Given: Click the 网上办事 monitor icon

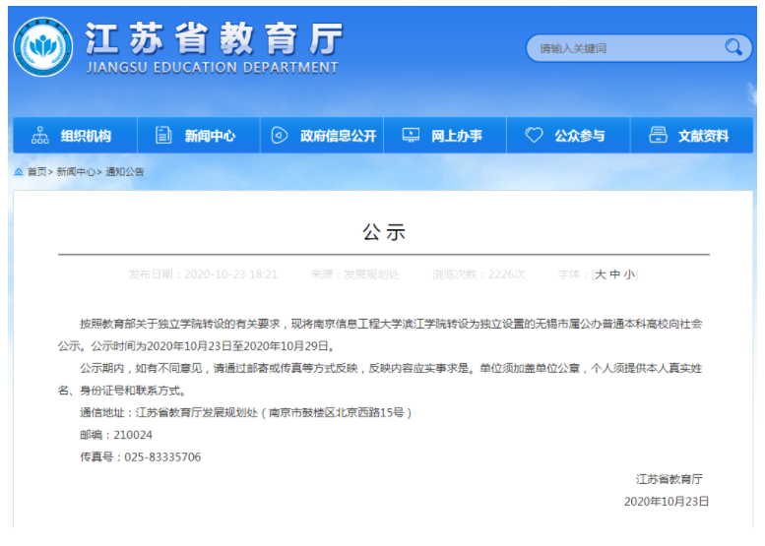Looking at the screenshot, I should [411, 136].
